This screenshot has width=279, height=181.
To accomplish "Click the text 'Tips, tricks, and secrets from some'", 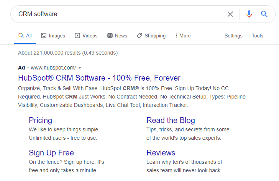I will (x=188, y=129).
